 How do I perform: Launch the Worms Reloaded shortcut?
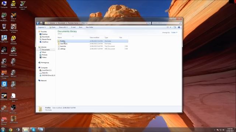pyautogui.click(x=13, y=40)
